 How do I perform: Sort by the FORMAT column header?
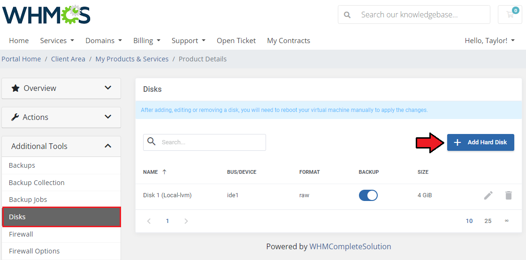point(309,172)
